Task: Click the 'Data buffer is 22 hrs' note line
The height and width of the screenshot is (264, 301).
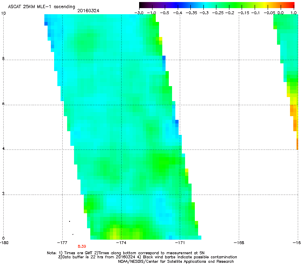Action: [x=147, y=257]
